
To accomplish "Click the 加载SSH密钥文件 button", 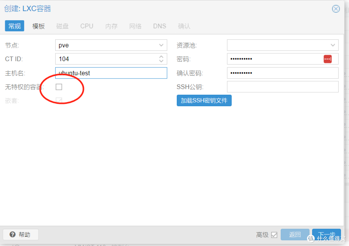I will pyautogui.click(x=204, y=100).
